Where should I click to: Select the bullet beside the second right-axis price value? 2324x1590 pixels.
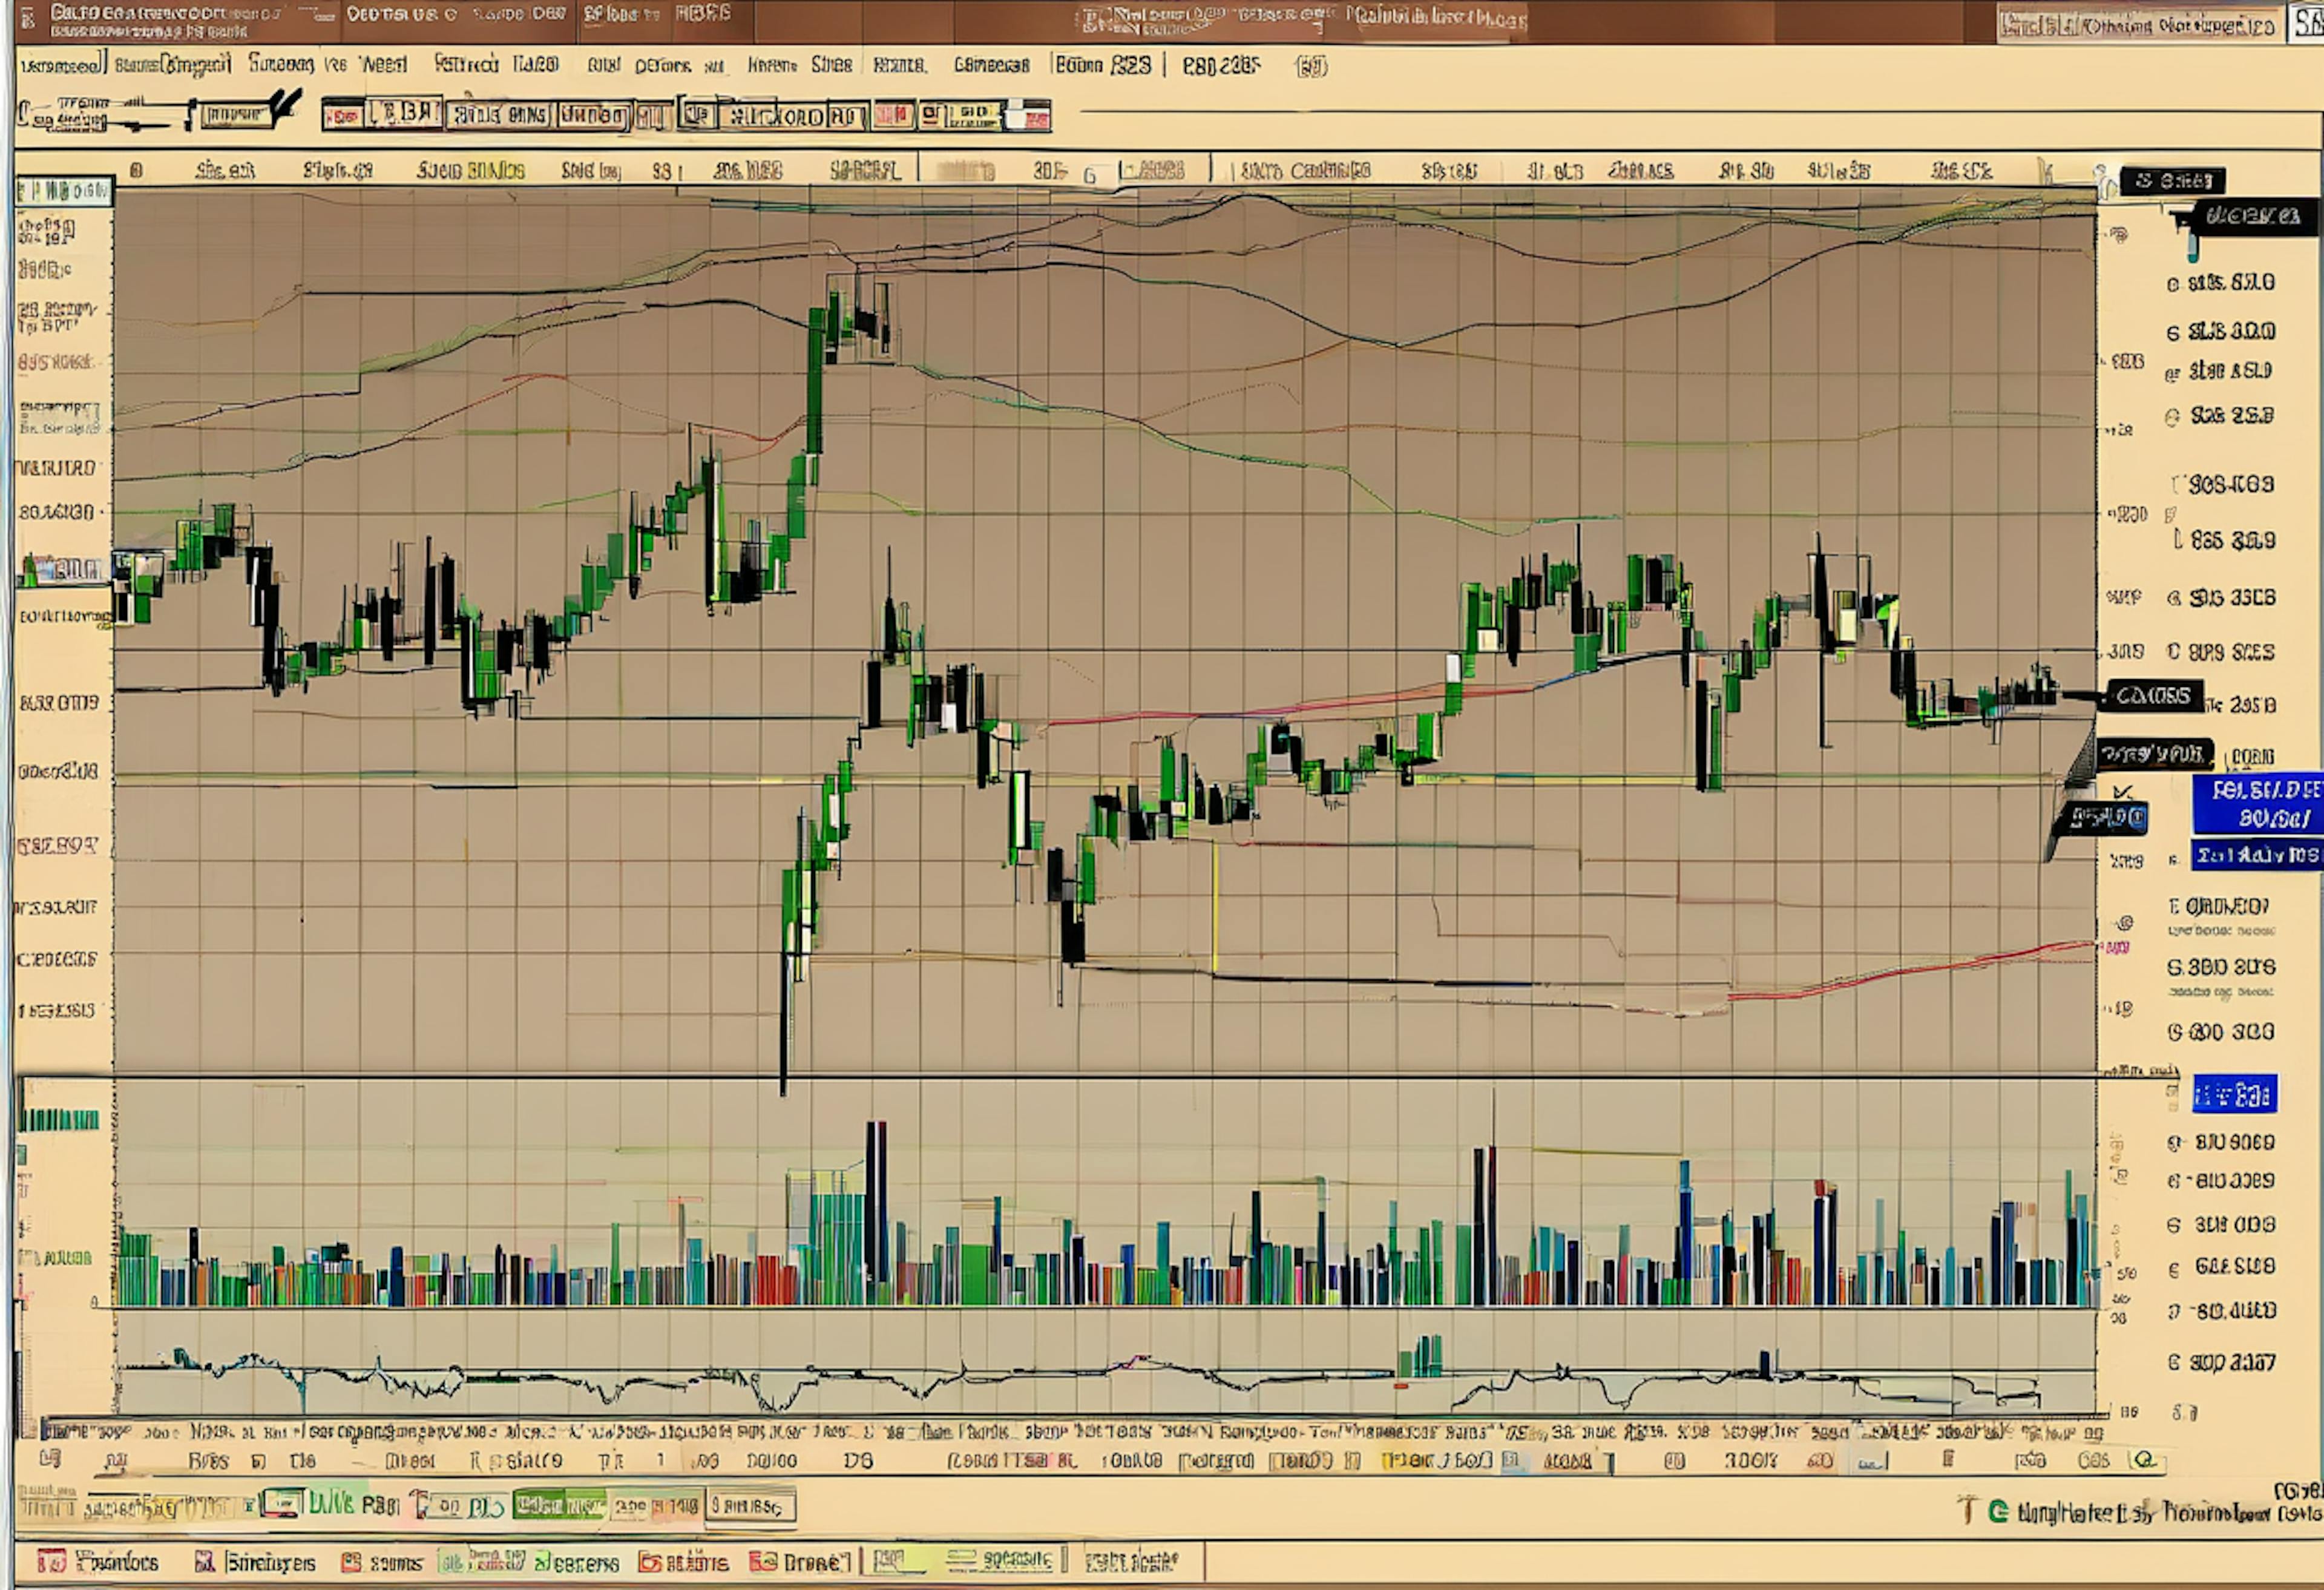(x=2172, y=333)
